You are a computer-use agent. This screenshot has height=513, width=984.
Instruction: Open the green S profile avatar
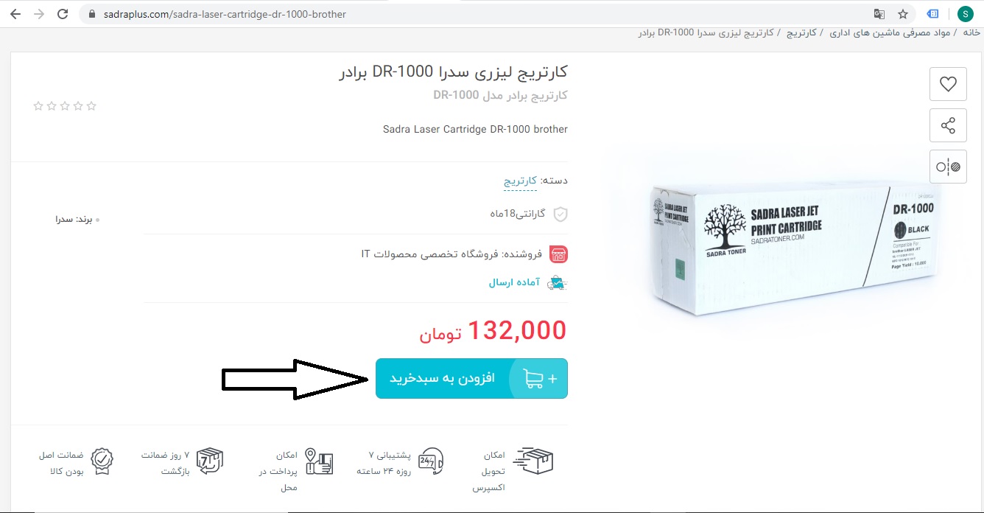965,14
